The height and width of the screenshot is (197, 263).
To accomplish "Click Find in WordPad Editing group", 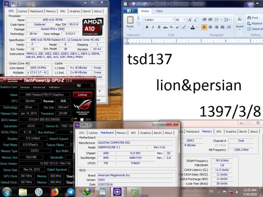I will click(x=252, y=18).
